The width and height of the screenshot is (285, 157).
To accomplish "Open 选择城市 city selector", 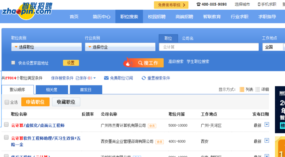I will 242,4.
